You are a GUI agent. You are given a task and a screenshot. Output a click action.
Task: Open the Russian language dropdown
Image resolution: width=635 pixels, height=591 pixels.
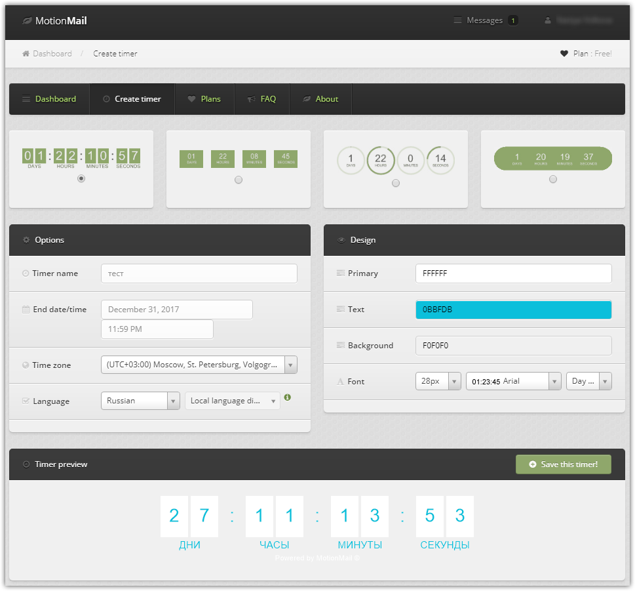click(140, 401)
